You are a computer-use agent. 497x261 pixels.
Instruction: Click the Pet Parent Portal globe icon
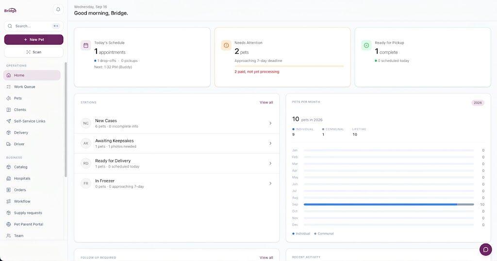click(x=9, y=224)
